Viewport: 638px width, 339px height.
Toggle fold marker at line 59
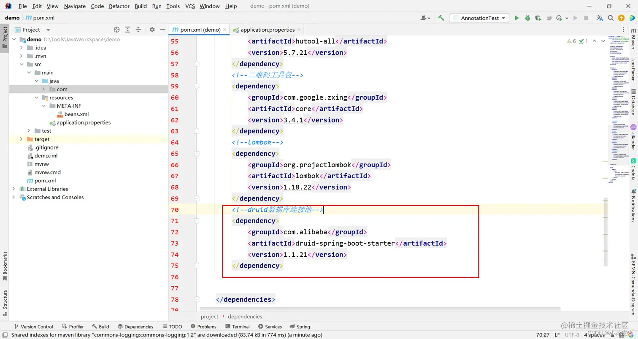[x=197, y=86]
